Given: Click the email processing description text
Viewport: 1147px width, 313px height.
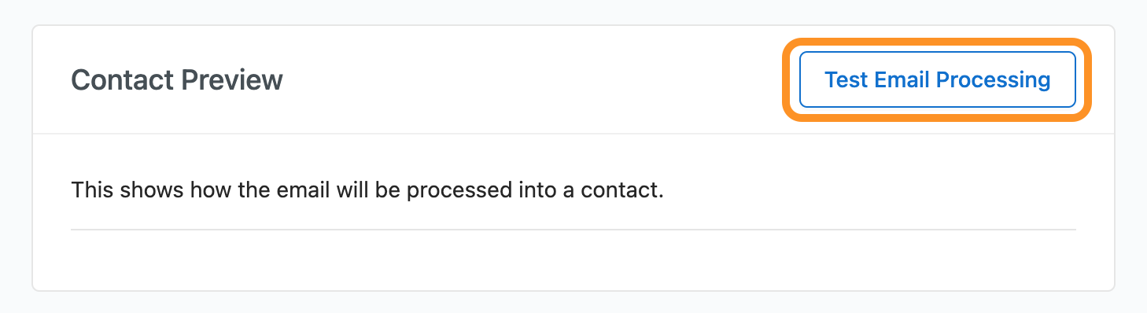Looking at the screenshot, I should (367, 190).
